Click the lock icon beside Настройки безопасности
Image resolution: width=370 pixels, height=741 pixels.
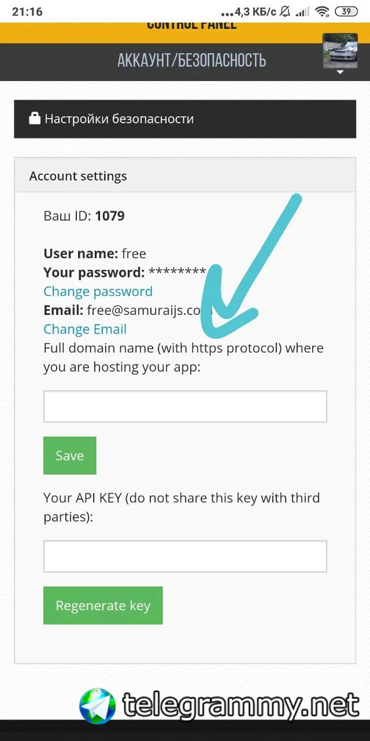35,119
